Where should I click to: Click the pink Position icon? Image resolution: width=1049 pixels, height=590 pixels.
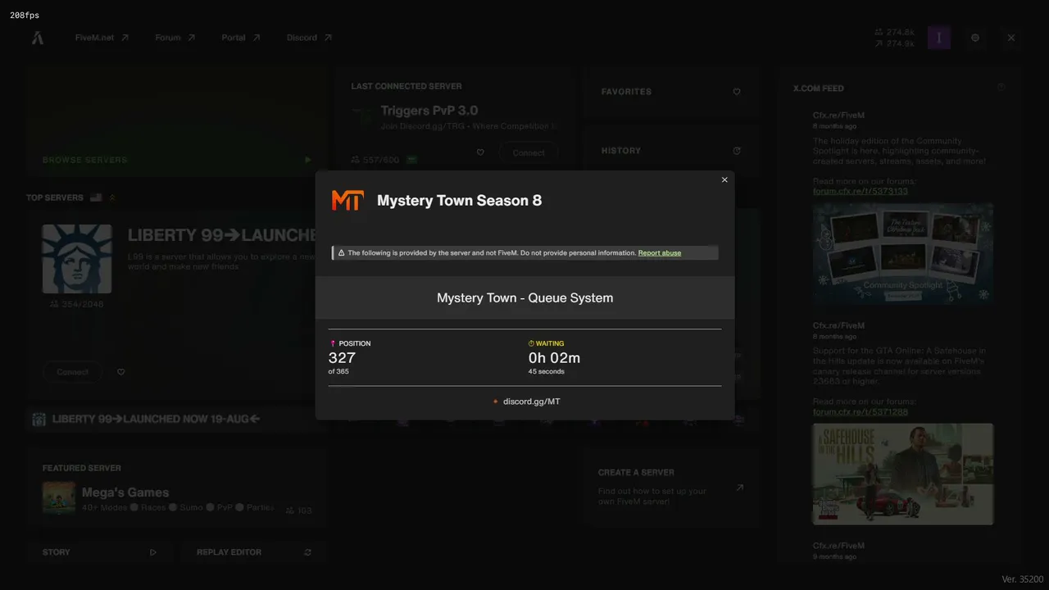(333, 343)
